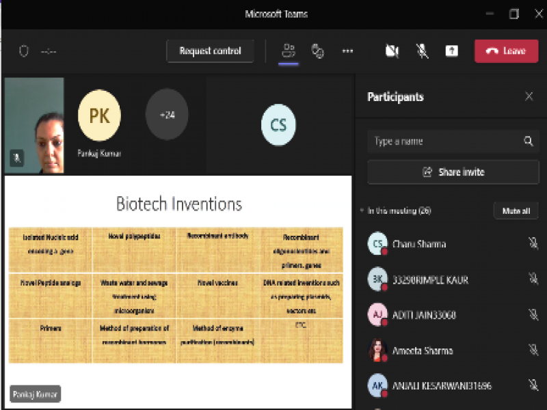
Task: Click the shield security icon
Action: 24,51
